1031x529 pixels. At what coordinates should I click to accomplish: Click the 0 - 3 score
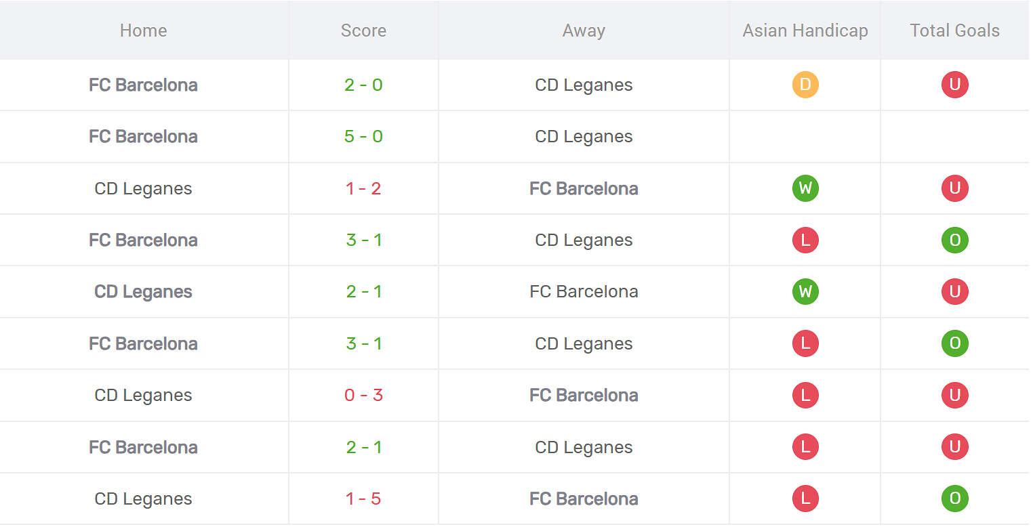[363, 396]
